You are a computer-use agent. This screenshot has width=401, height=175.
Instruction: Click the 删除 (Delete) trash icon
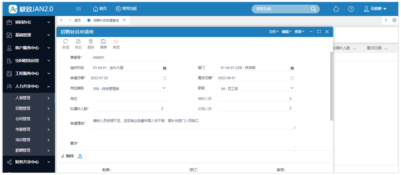[91, 41]
